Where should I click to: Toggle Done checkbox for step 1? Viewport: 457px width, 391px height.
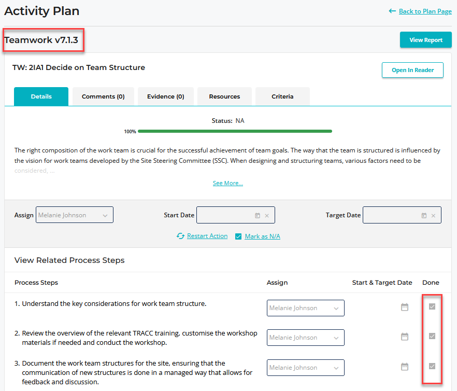432,306
